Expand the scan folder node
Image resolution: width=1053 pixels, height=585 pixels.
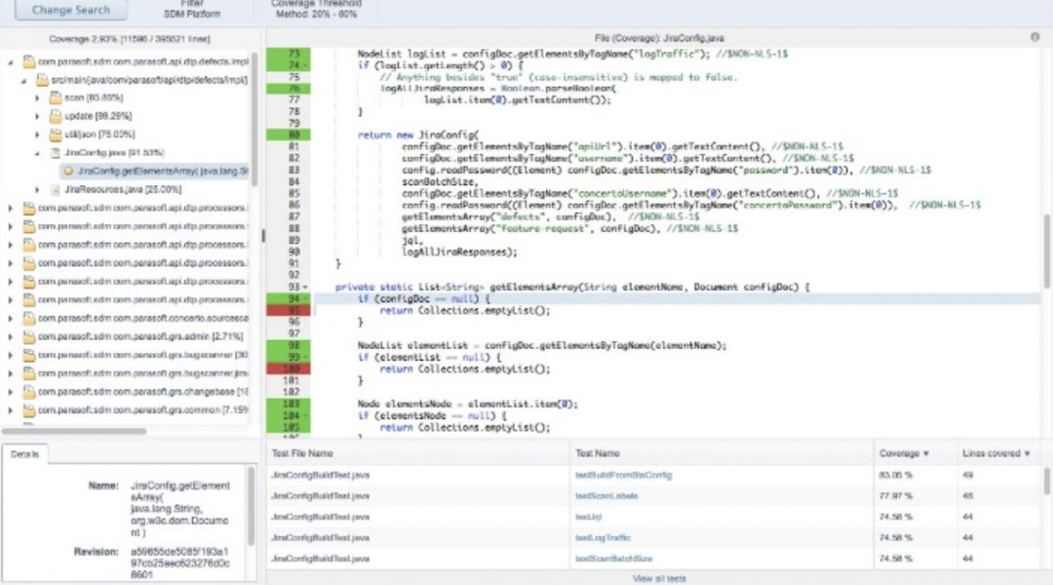click(x=38, y=97)
